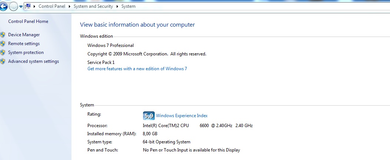Click No Pen or Touch Input text
This screenshot has height=160, width=390.
[x=191, y=150]
